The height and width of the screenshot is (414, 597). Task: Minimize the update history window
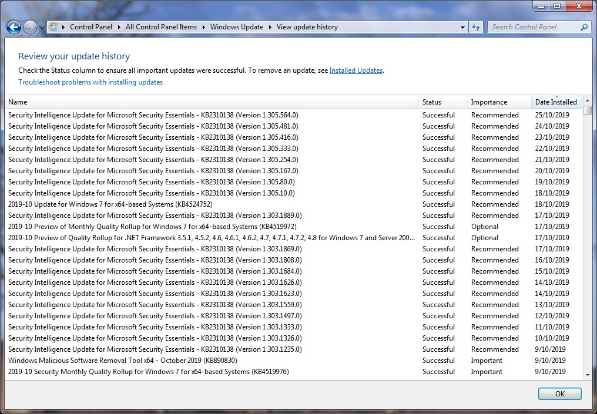542,6
